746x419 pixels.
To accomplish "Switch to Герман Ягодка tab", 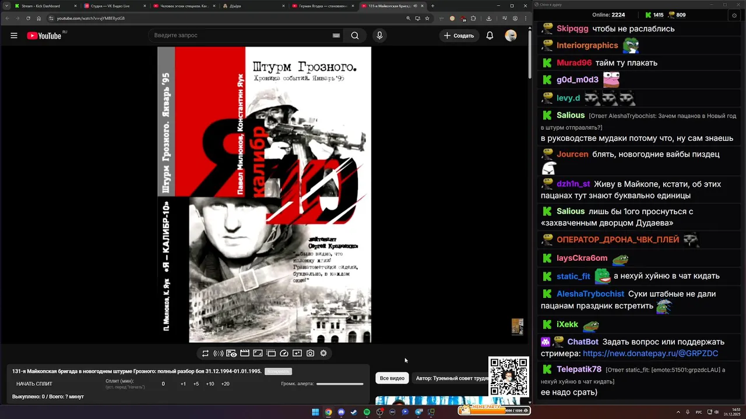I will [x=322, y=6].
